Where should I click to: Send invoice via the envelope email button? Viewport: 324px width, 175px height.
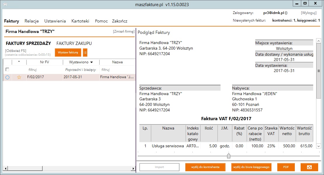point(309,167)
